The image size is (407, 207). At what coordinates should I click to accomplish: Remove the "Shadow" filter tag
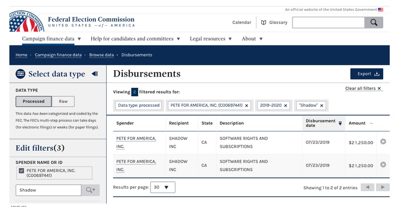[x=322, y=105]
